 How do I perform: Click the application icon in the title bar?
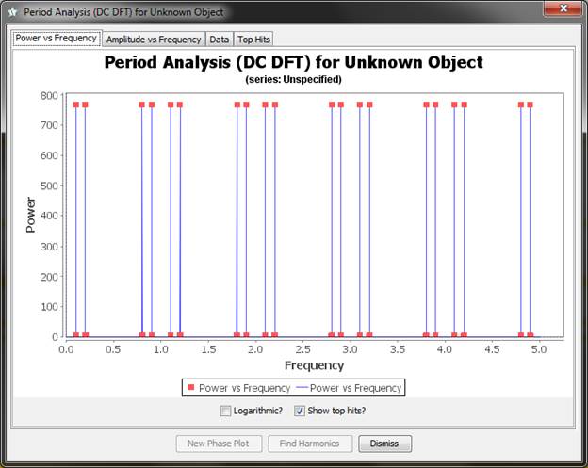tap(12, 12)
